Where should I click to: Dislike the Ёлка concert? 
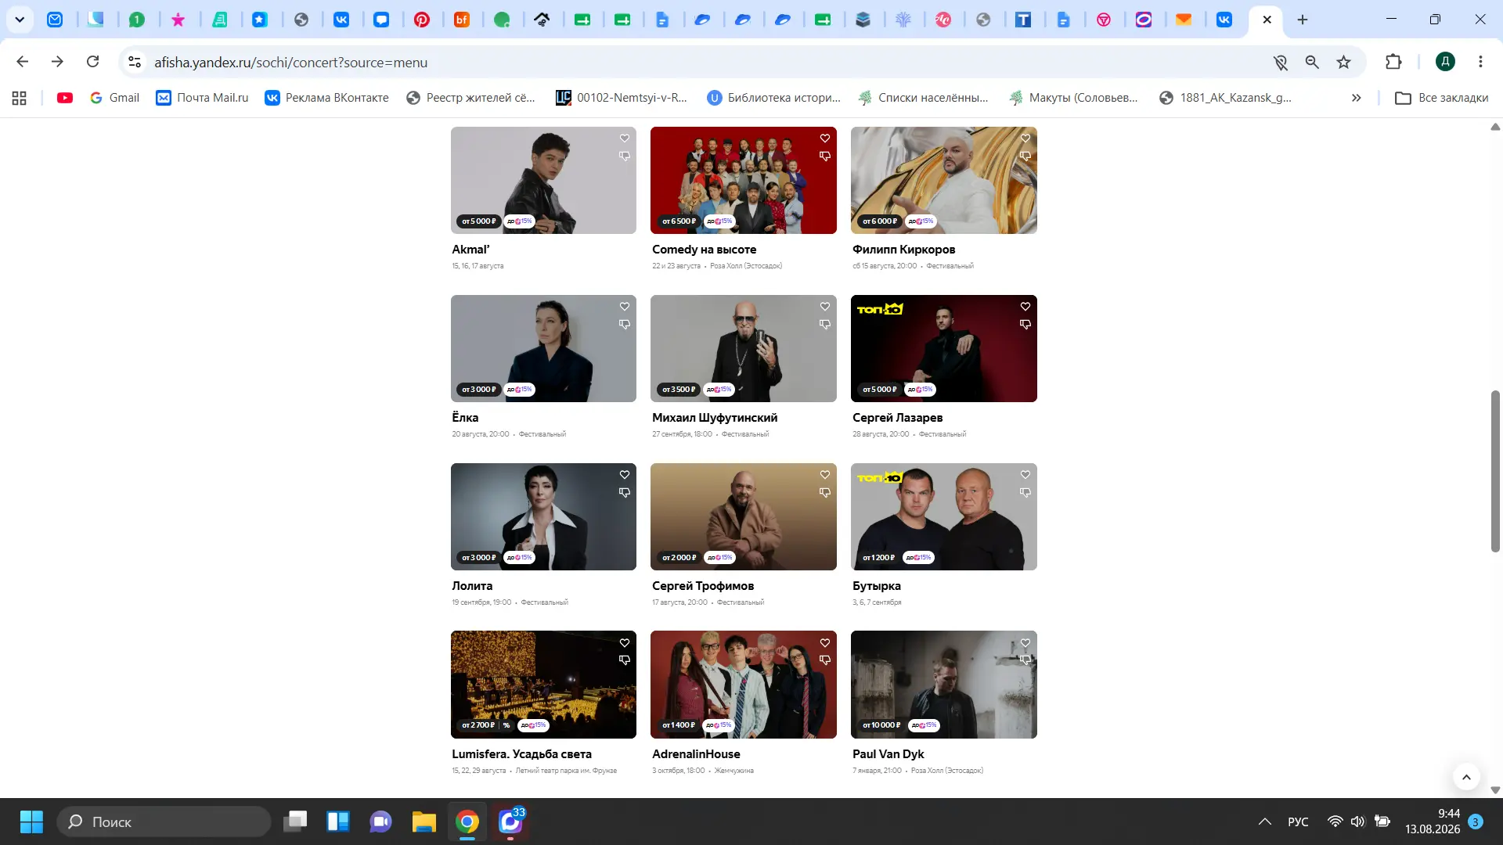625,324
